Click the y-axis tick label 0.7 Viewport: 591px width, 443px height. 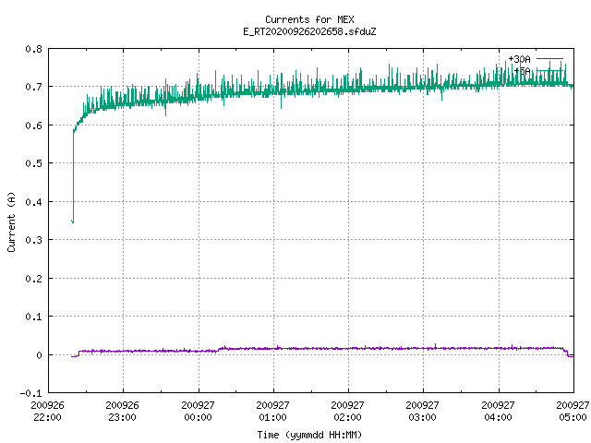click(33, 87)
